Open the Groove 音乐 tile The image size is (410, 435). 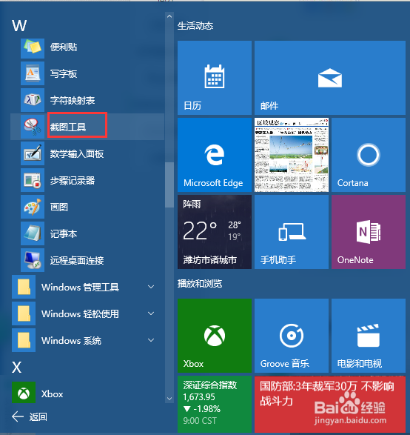tap(292, 336)
